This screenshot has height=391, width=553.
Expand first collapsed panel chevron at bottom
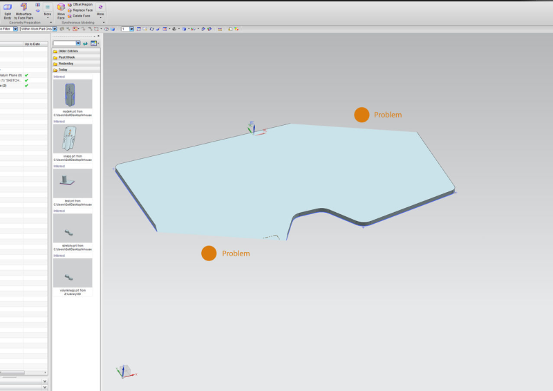[x=45, y=381]
